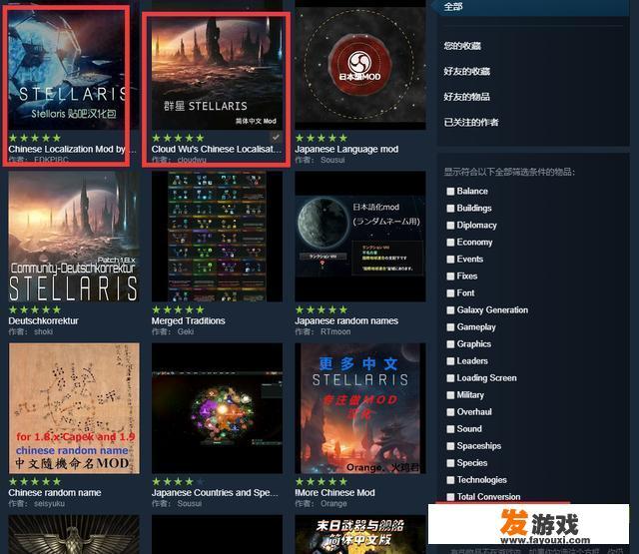Enable the Gameplay filter checkbox
The width and height of the screenshot is (639, 554).
click(x=450, y=327)
